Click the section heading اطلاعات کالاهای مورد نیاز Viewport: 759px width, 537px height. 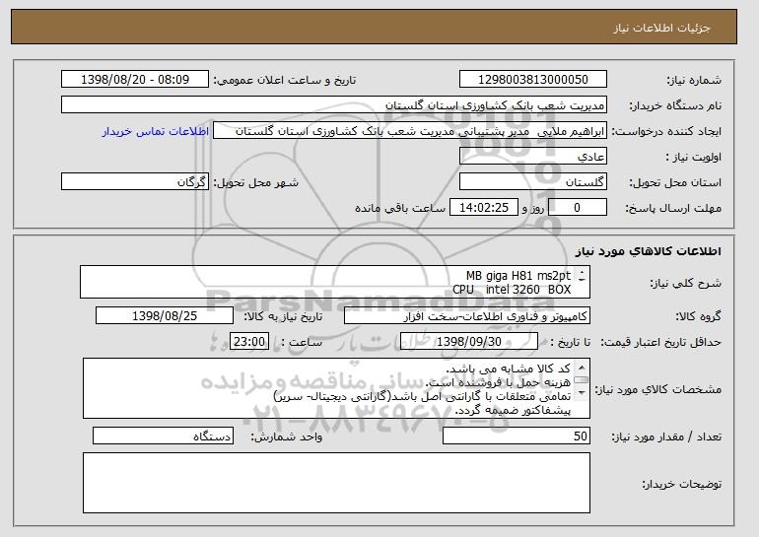(x=648, y=251)
